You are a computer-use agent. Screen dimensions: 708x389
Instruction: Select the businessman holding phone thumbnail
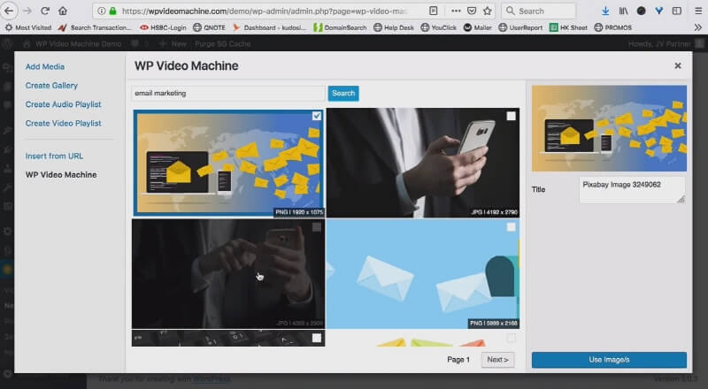point(423,163)
